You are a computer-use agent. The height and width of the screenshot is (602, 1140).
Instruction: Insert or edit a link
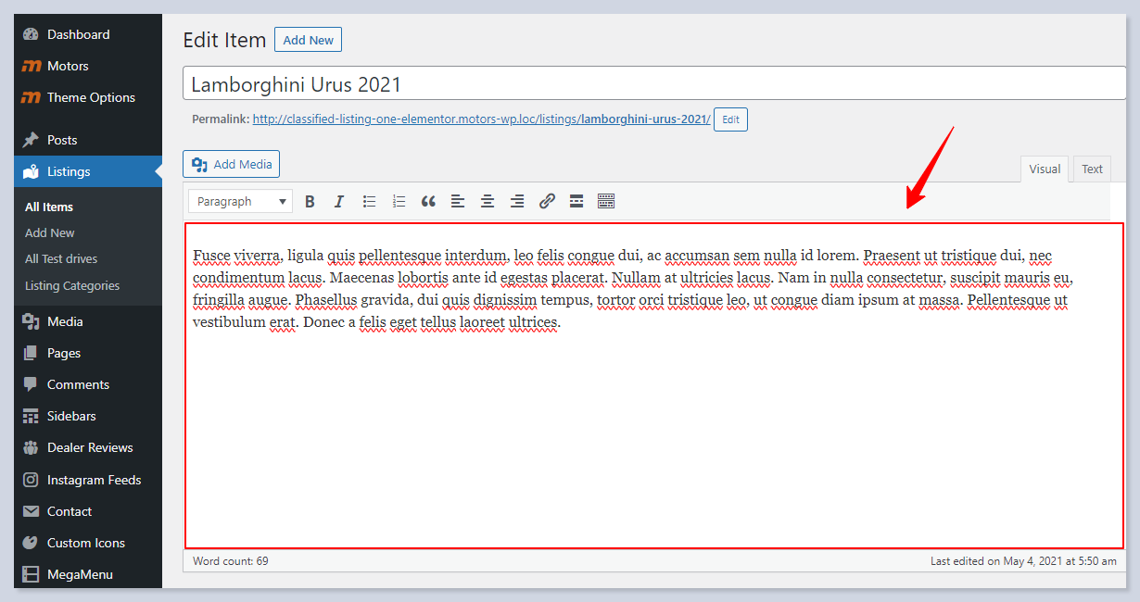point(547,201)
